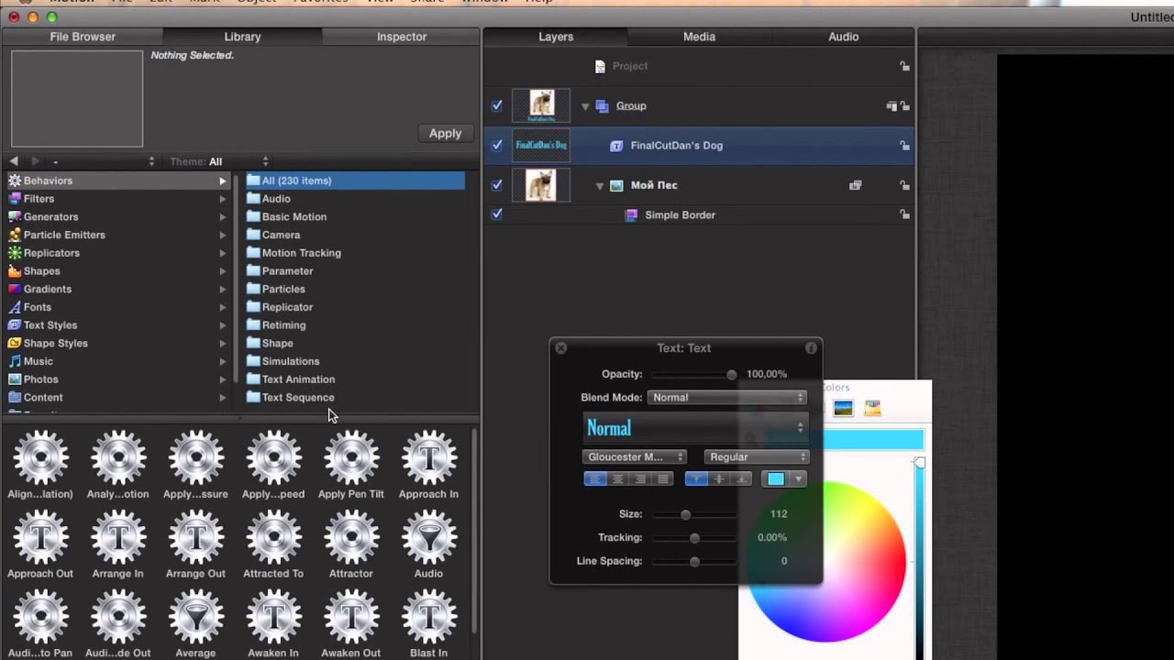Collapse the Мой Пес layer disclosure triangle
Screen dimensions: 1174x660
(x=600, y=185)
